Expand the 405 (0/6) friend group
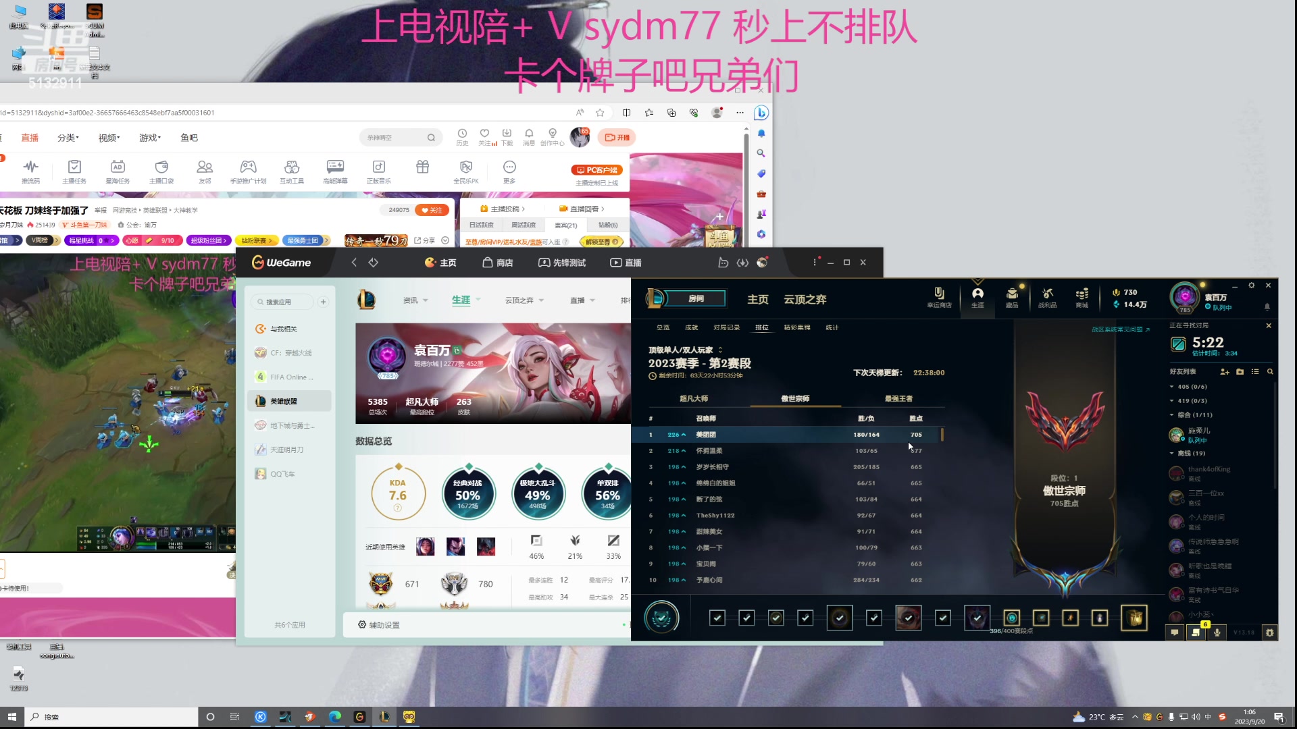This screenshot has width=1297, height=729. click(x=1190, y=386)
